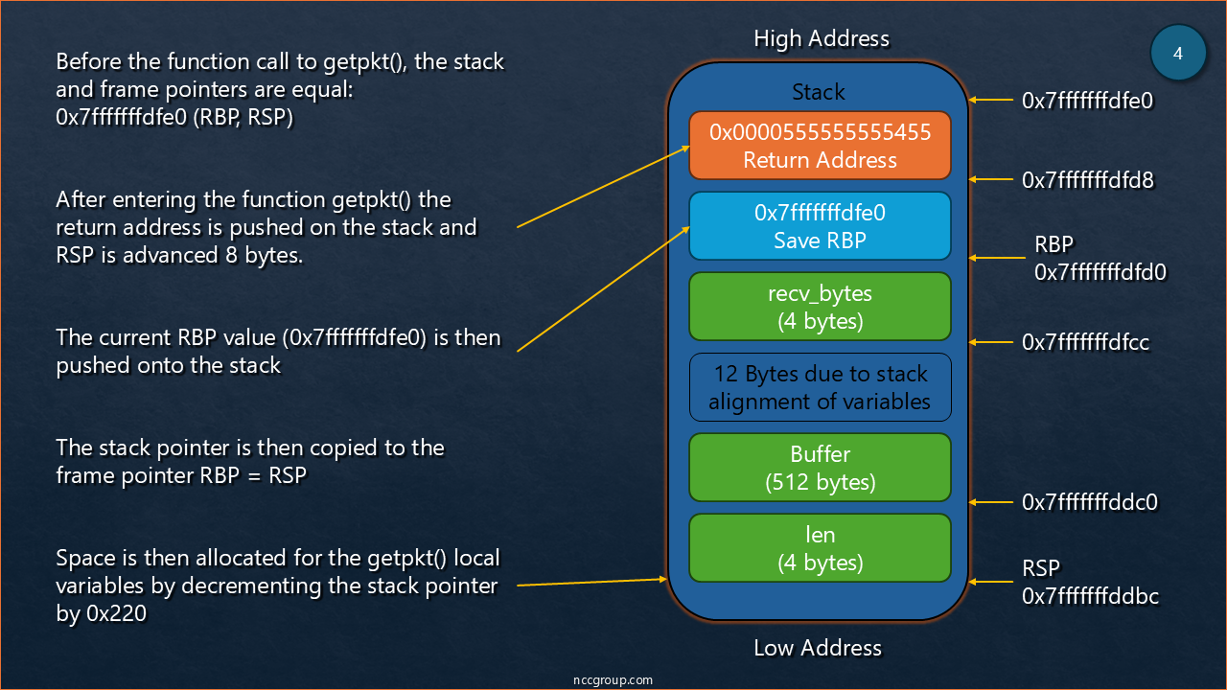This screenshot has width=1227, height=690.
Task: Click the Stack title inside the diagram
Action: (x=818, y=92)
